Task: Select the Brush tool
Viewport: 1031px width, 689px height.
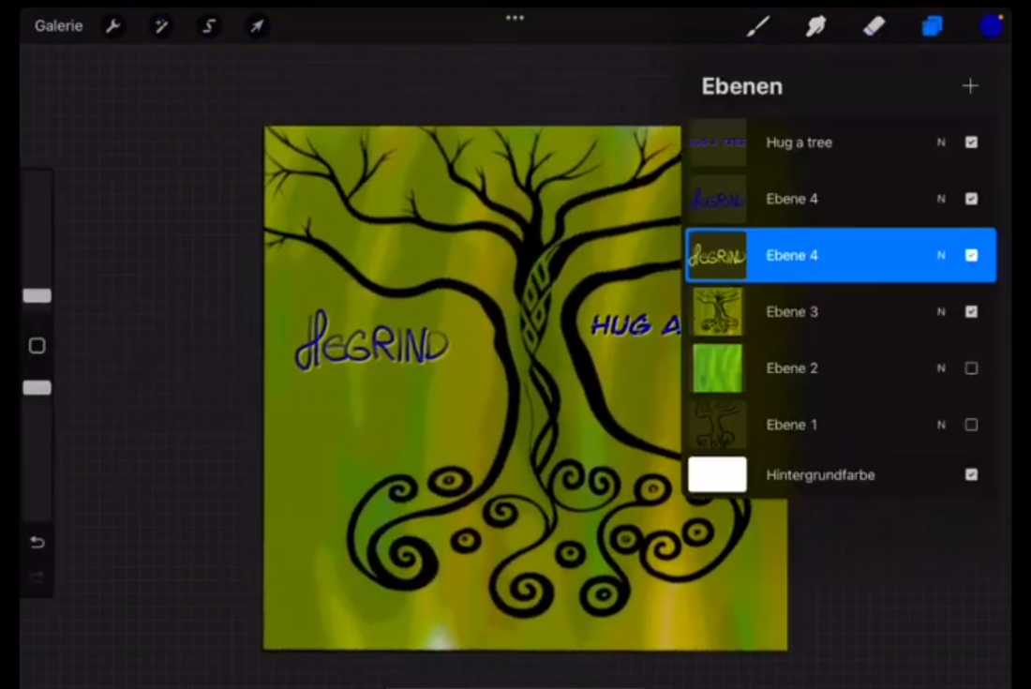Action: pyautogui.click(x=757, y=26)
